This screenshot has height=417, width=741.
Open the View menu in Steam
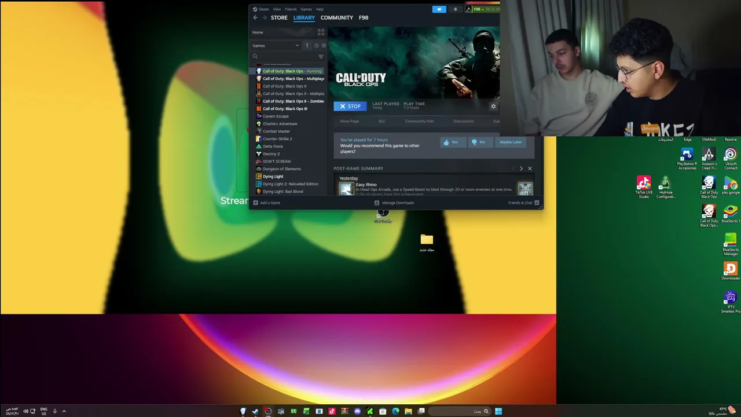[x=277, y=9]
